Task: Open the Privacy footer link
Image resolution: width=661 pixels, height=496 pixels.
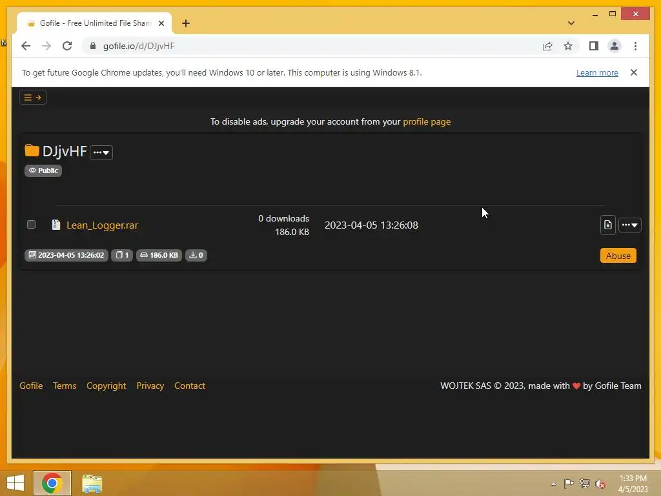Action: [x=150, y=386]
